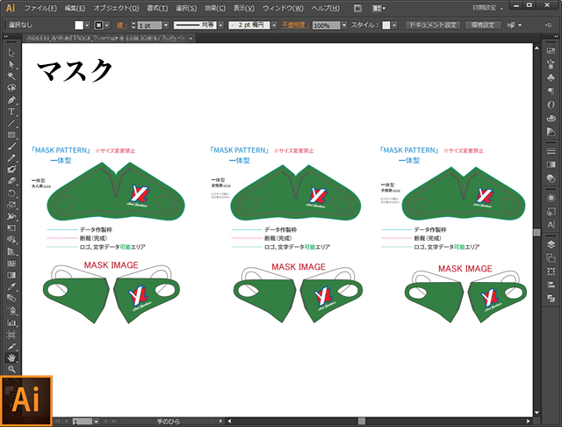This screenshot has height=427, width=562.
Task: Select the Line Segment tool
Action: pos(11,123)
